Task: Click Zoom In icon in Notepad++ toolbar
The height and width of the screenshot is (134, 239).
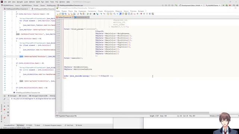Action: [x=101, y=14]
